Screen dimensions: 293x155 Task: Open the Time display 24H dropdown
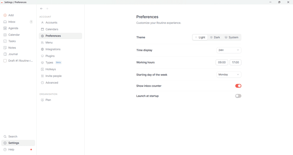229,50
